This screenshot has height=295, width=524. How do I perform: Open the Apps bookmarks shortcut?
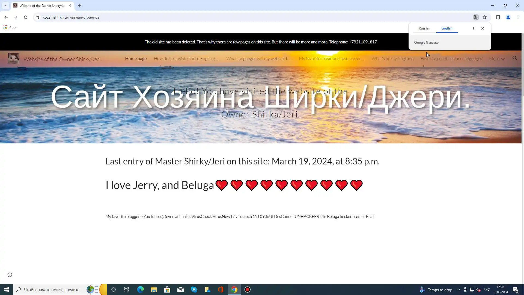tap(10, 27)
